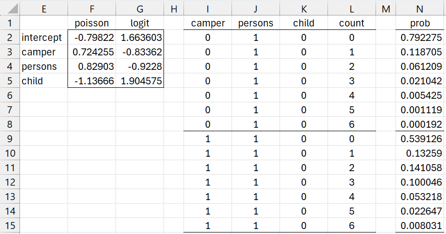
Task: Select column G header
Action: coord(139,8)
